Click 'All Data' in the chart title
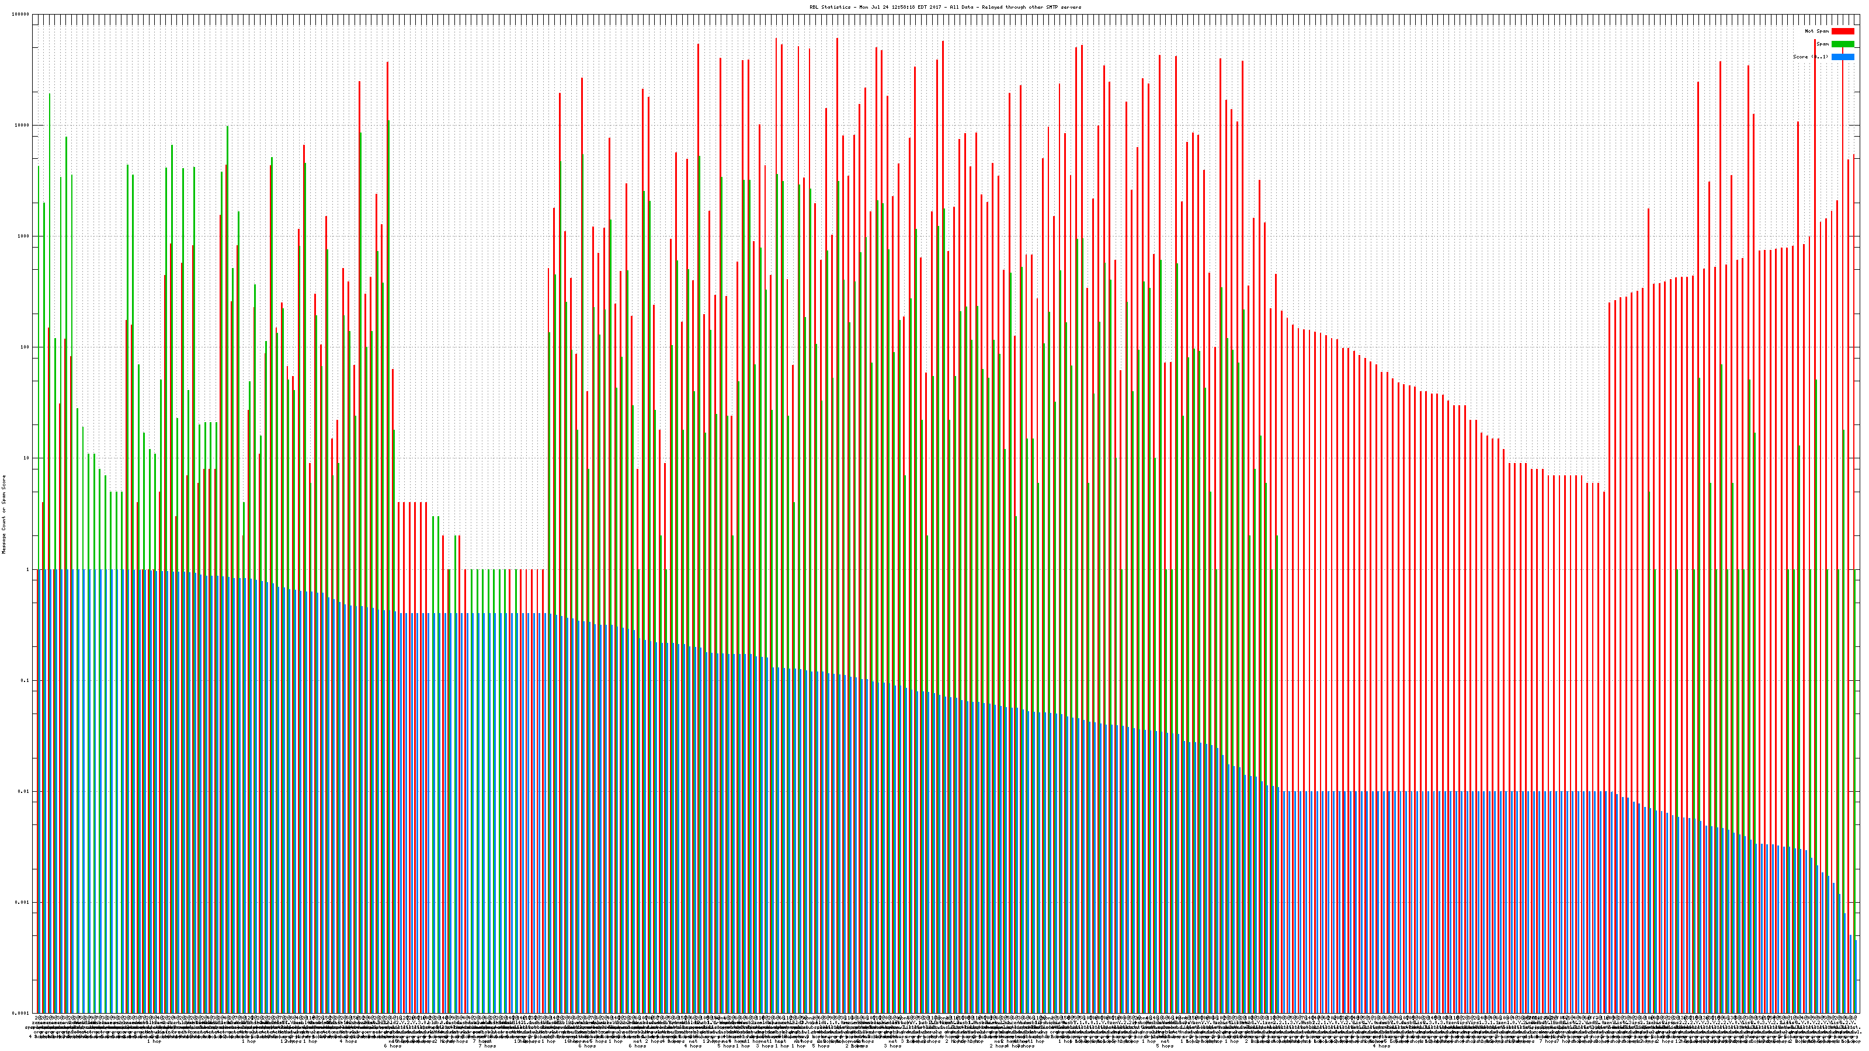This screenshot has height=1051, width=1869. tap(961, 7)
